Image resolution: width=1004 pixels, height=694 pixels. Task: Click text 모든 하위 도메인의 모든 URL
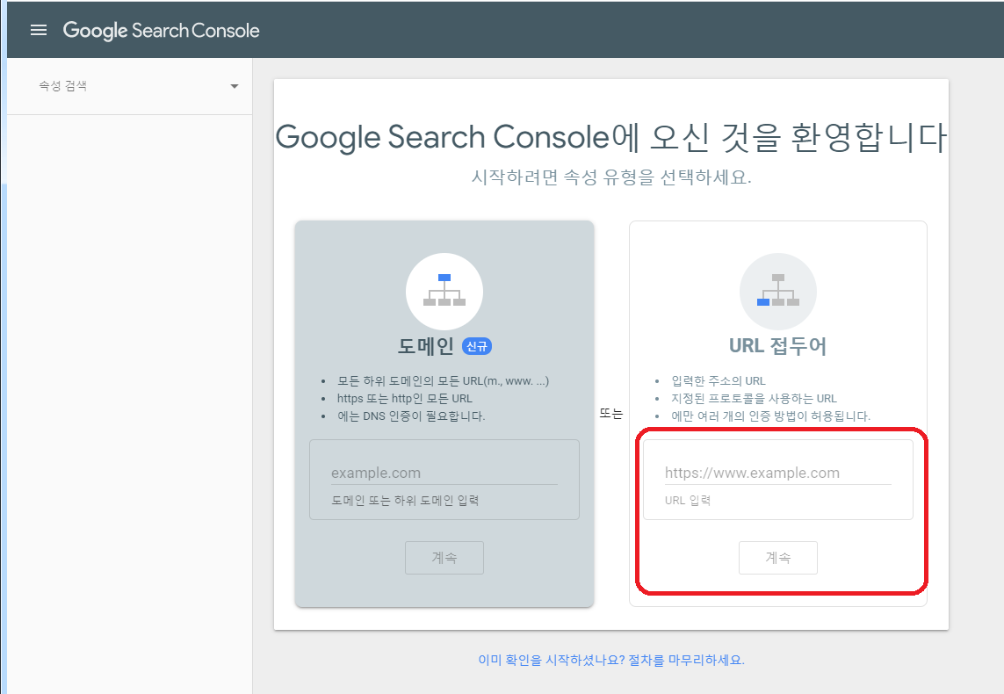(443, 381)
